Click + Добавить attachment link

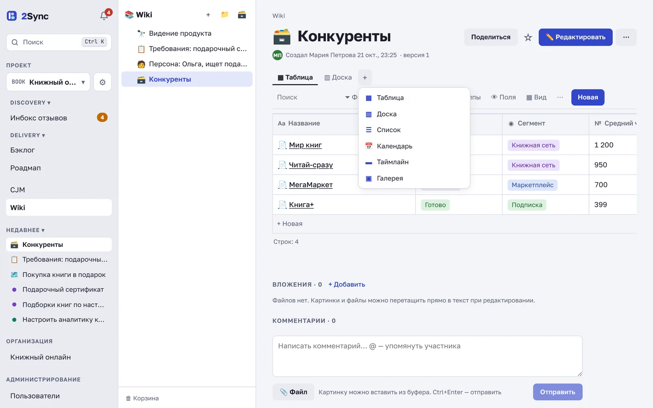346,284
